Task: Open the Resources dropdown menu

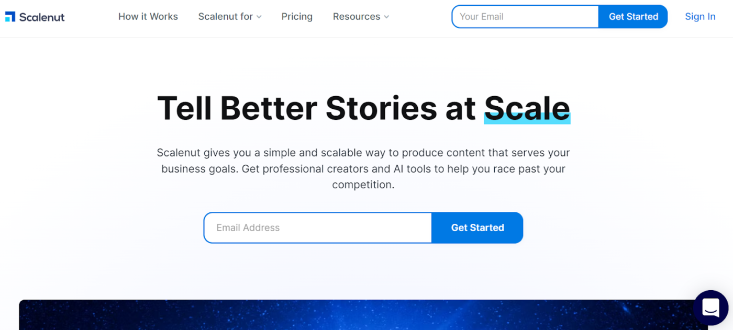Action: pyautogui.click(x=357, y=17)
